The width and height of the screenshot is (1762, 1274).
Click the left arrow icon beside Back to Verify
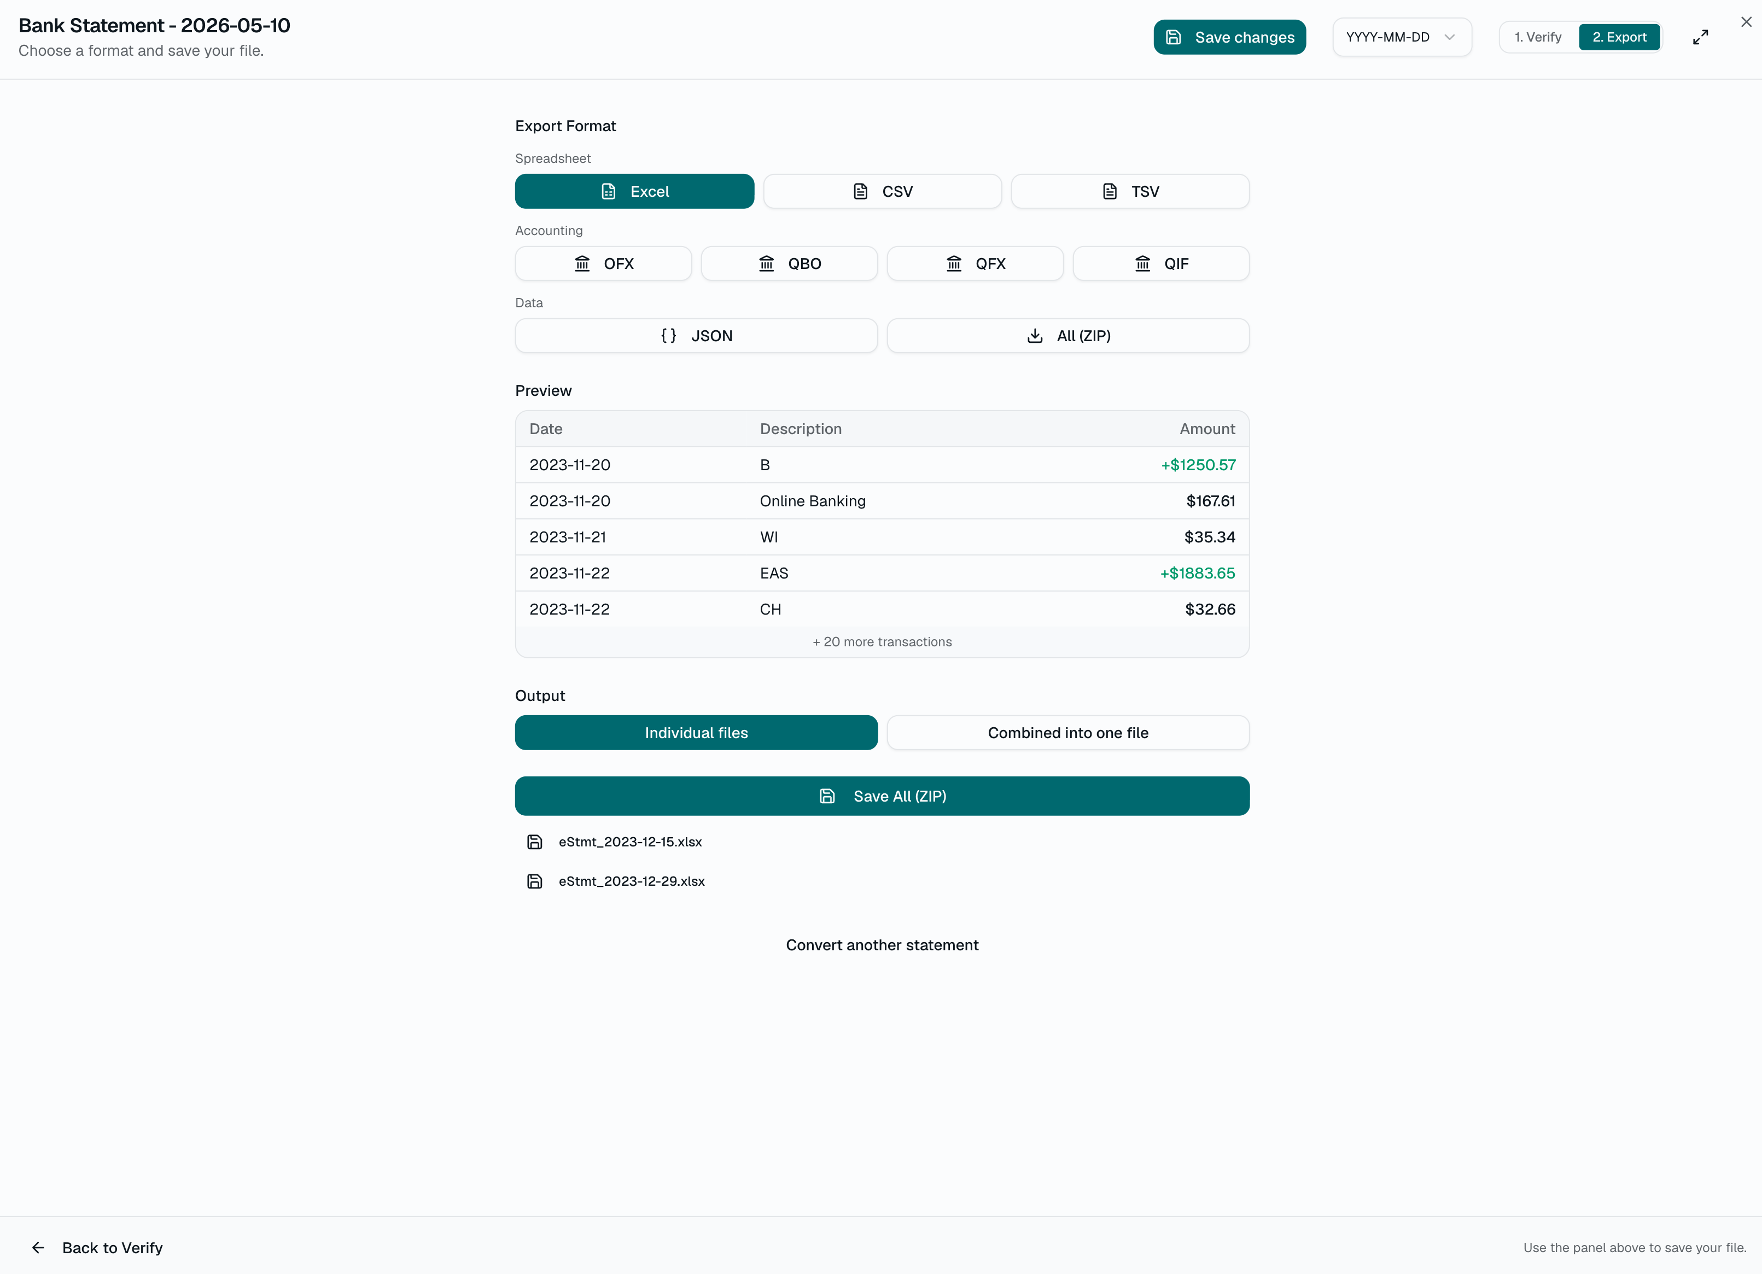click(38, 1248)
